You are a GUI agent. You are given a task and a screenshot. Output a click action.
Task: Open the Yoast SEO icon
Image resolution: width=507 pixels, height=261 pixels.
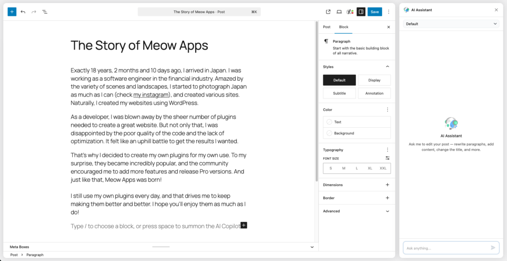click(350, 11)
